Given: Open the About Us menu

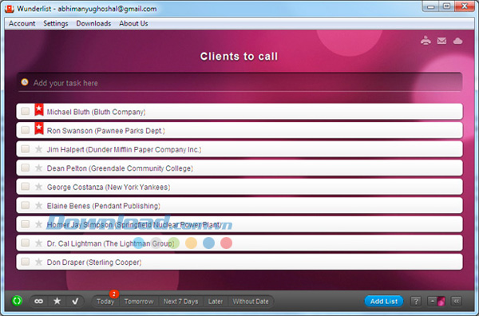Looking at the screenshot, I should pos(133,23).
